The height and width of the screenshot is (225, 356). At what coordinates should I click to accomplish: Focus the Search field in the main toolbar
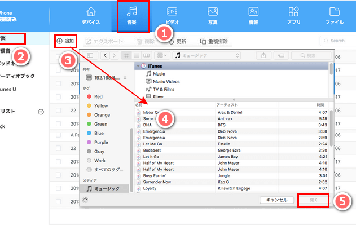[x=339, y=41]
